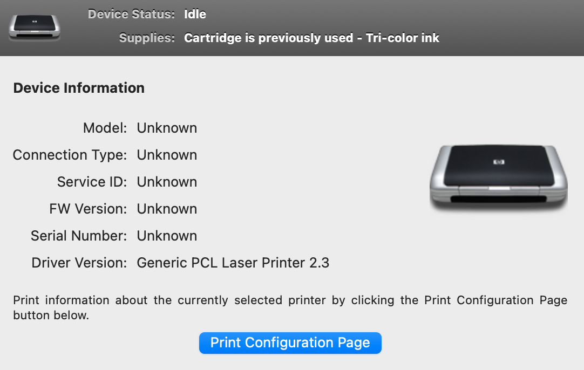Click the Model label on the left

105,128
